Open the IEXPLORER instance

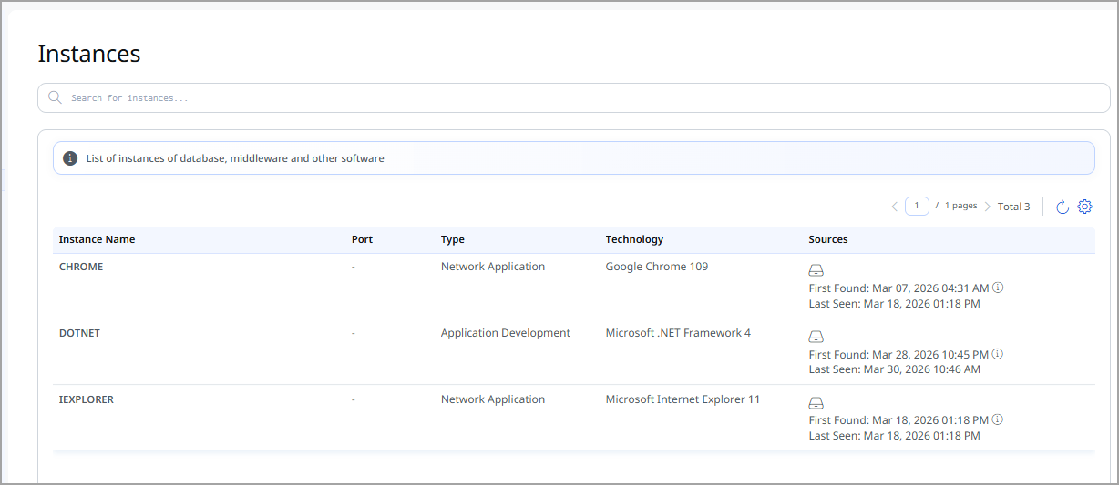tap(87, 399)
